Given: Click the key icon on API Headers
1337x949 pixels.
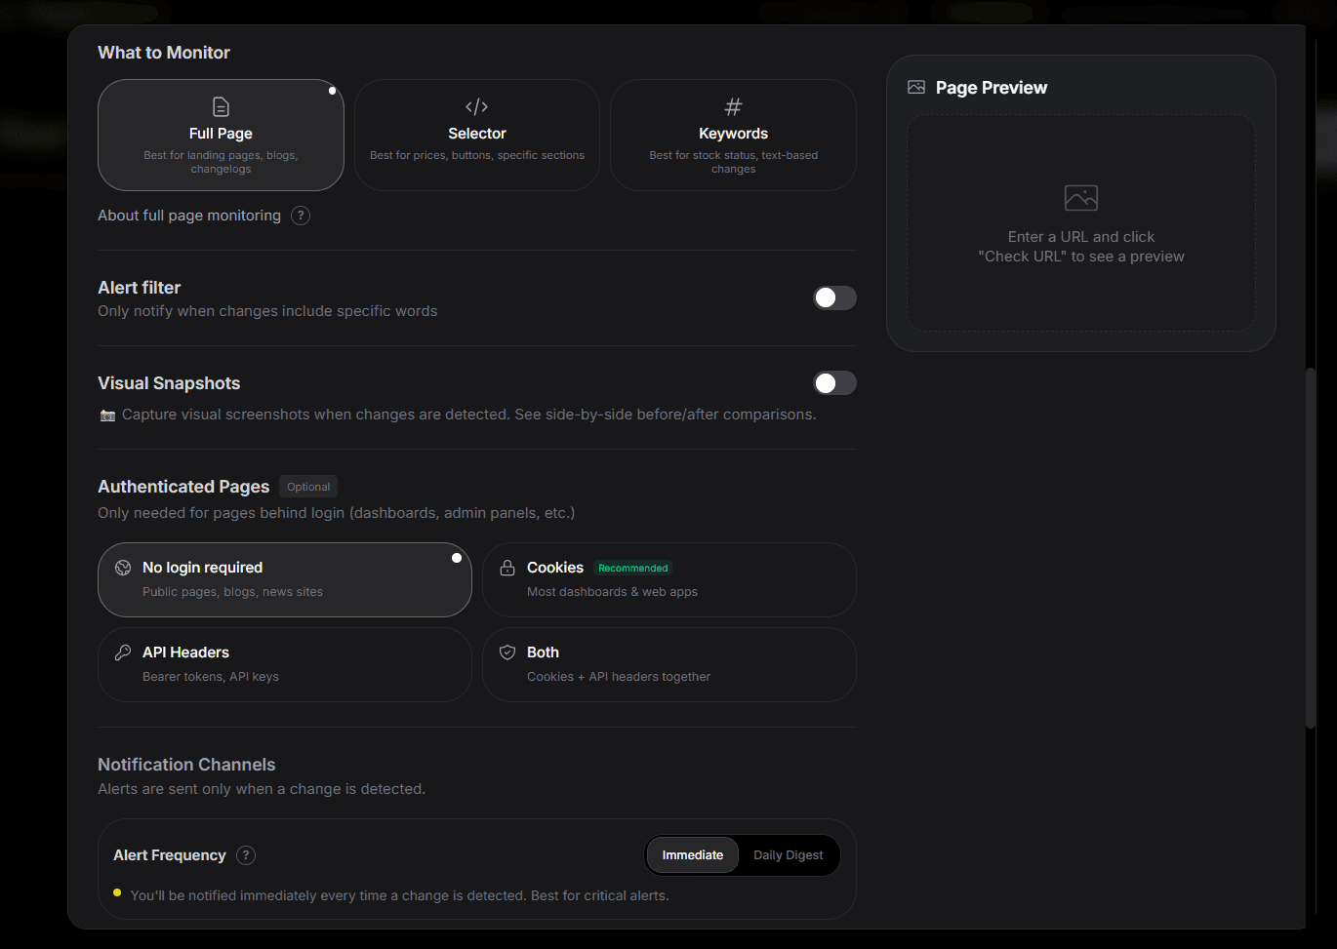Looking at the screenshot, I should tap(122, 652).
